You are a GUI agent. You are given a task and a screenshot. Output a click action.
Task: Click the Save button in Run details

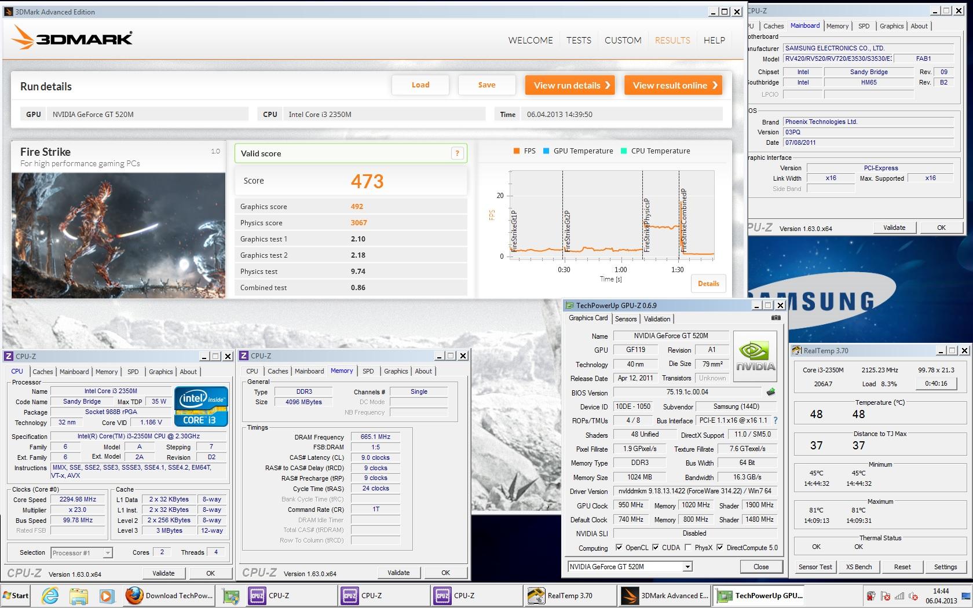(487, 85)
